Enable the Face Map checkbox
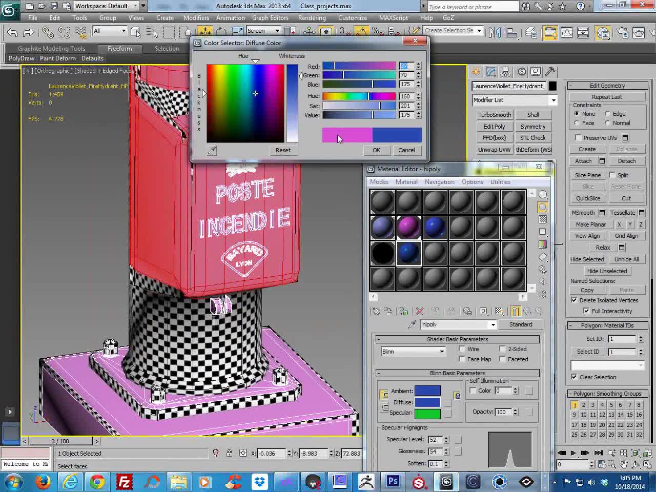Image resolution: width=656 pixels, height=492 pixels. pos(462,359)
